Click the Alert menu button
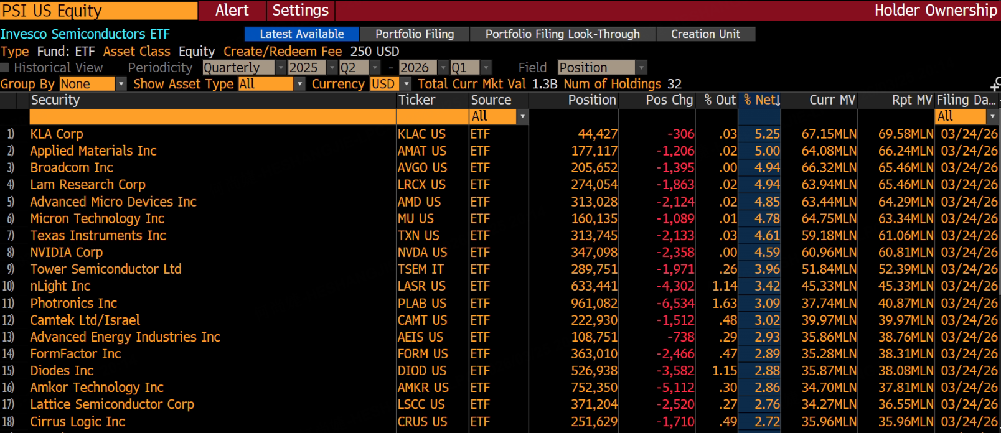Viewport: 1001px width, 433px height. pyautogui.click(x=232, y=11)
